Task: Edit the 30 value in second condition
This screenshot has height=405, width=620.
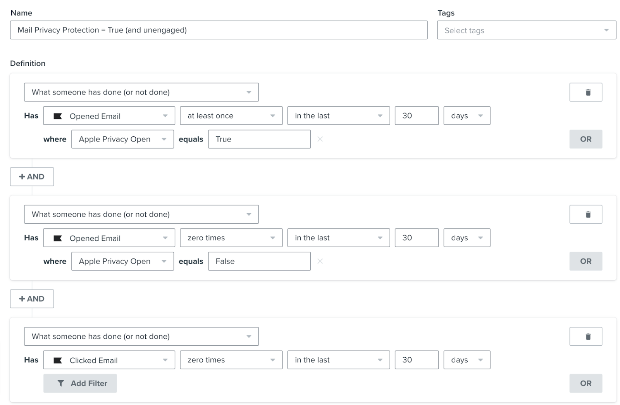Action: tap(417, 238)
